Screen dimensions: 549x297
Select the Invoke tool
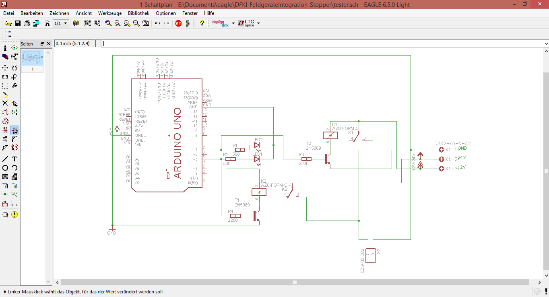click(x=14, y=148)
